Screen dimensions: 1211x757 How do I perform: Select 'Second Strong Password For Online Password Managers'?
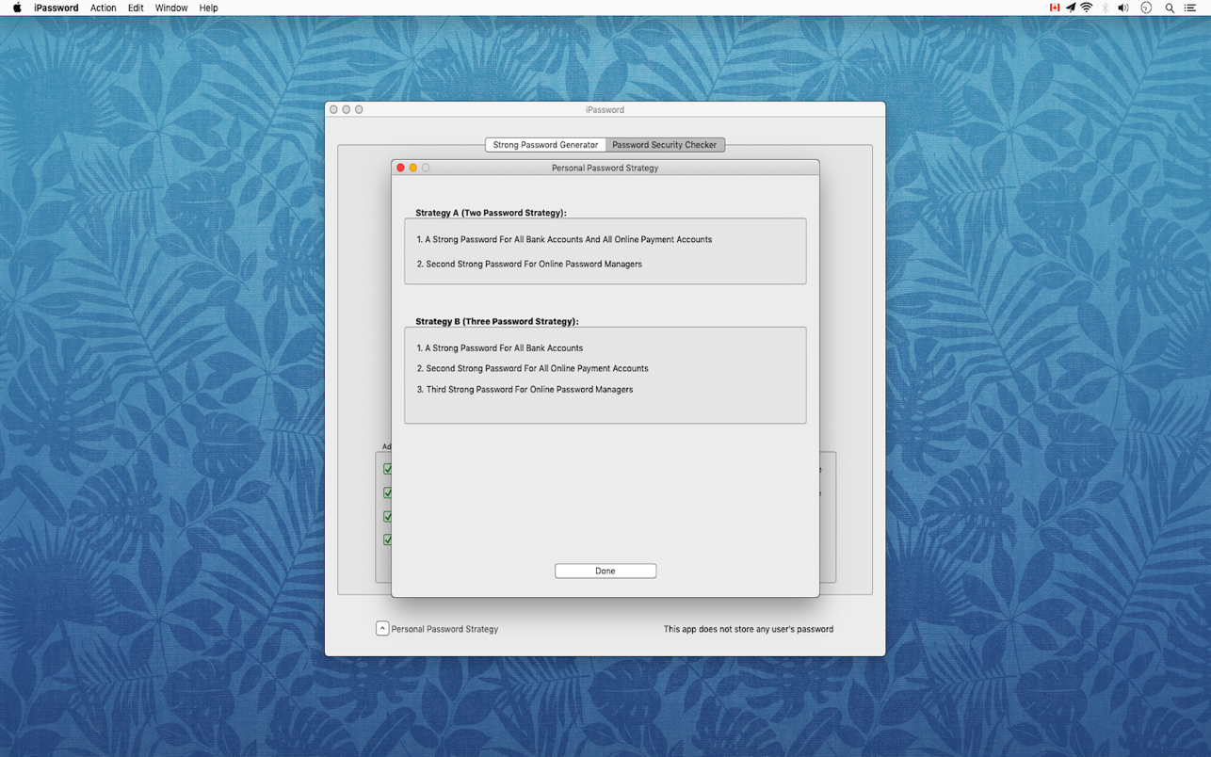pos(534,264)
